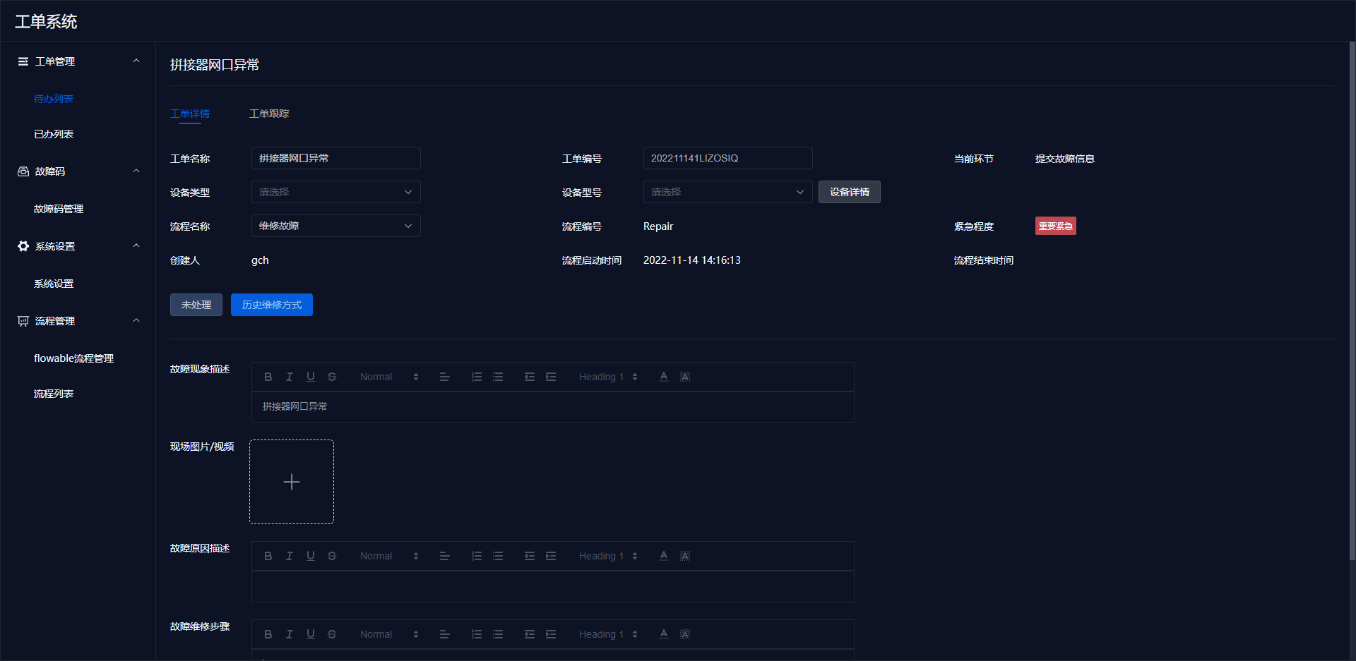Click the 工单编号 input field
The width and height of the screenshot is (1356, 661).
[x=728, y=158]
